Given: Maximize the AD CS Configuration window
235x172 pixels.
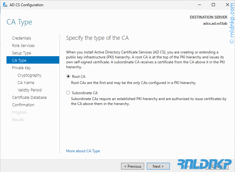Looking at the screenshot, I should click(x=213, y=5).
